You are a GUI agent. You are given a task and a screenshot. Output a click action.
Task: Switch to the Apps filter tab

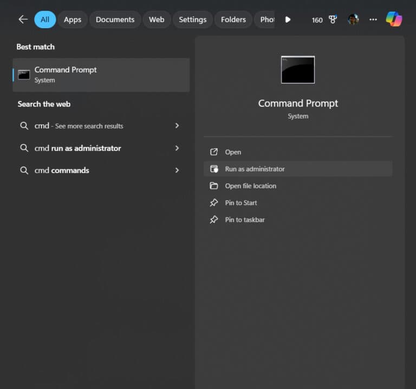pos(73,19)
